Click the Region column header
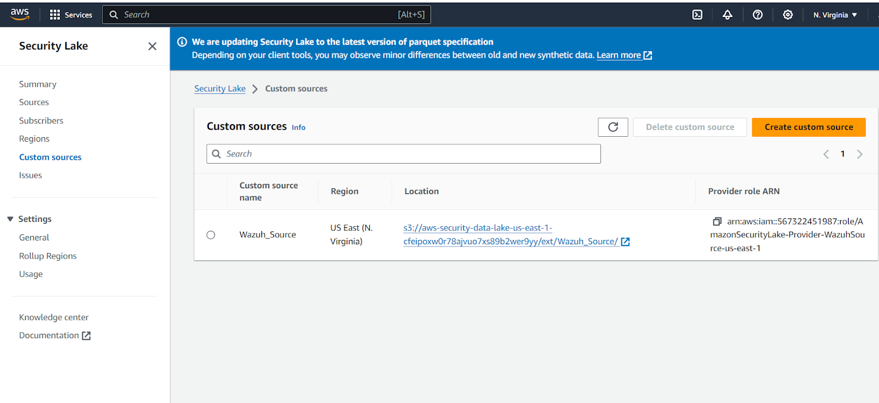 [x=344, y=191]
